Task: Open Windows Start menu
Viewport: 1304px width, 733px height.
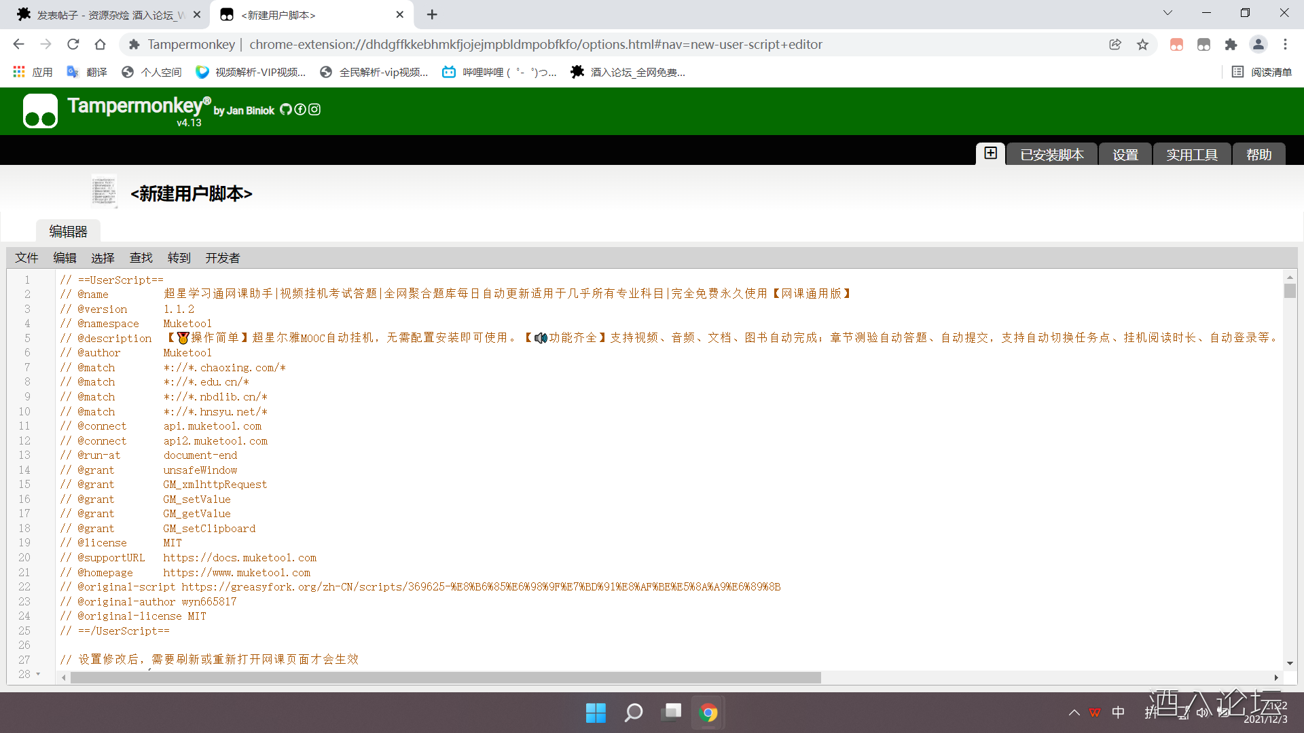Action: [x=596, y=713]
